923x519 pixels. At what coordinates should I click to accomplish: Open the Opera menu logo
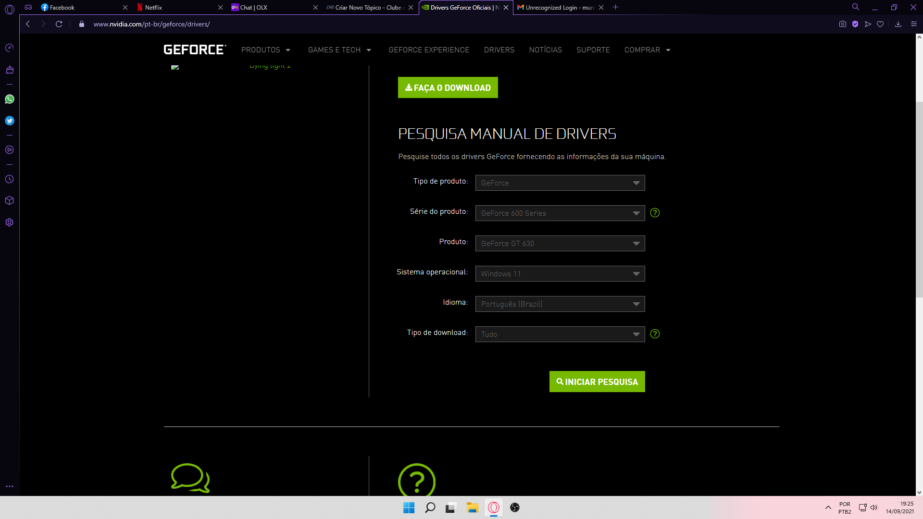click(10, 9)
